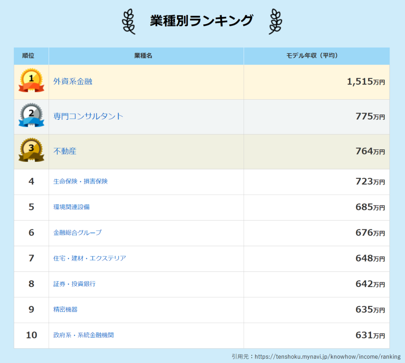Select 住宅・建材・エクステリア link

pyautogui.click(x=89, y=258)
